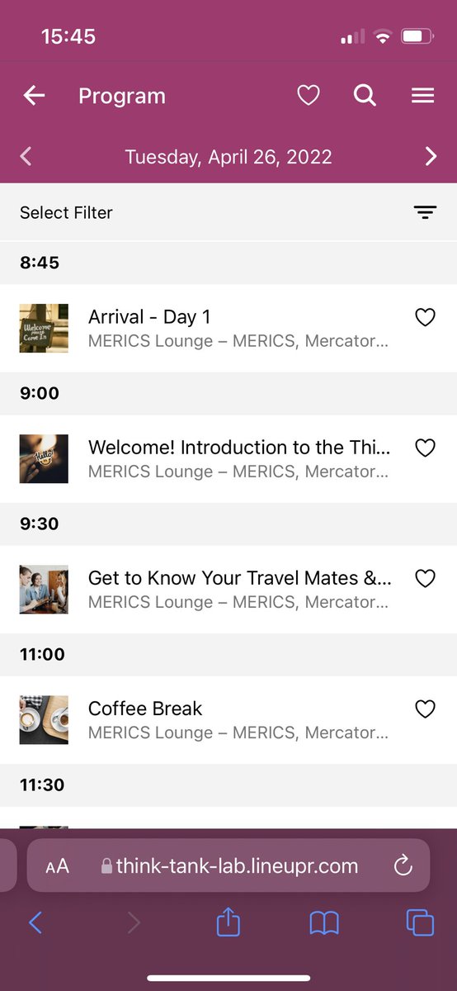Open the Safari AA text size menu
The height and width of the screenshot is (991, 457).
point(57,866)
